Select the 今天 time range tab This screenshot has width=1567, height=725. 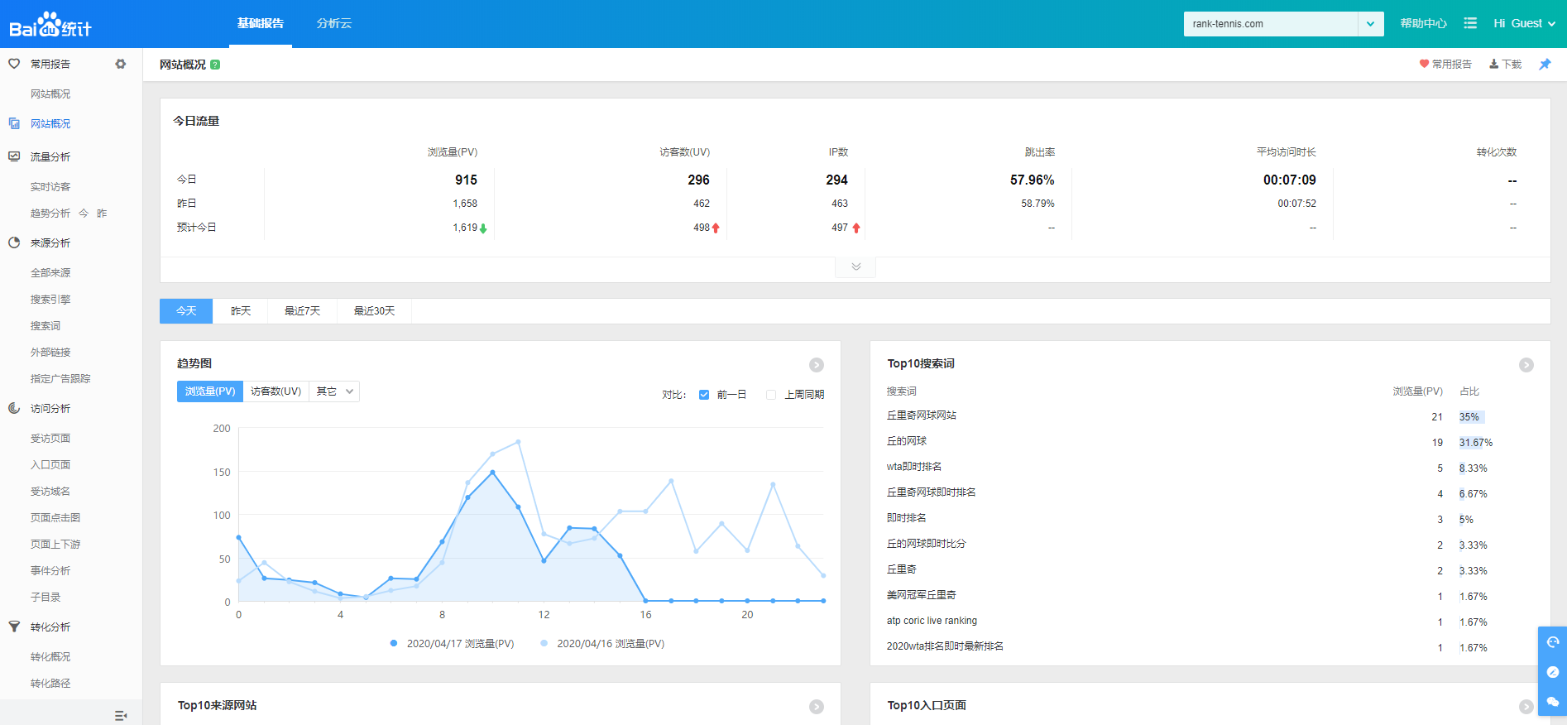[186, 311]
